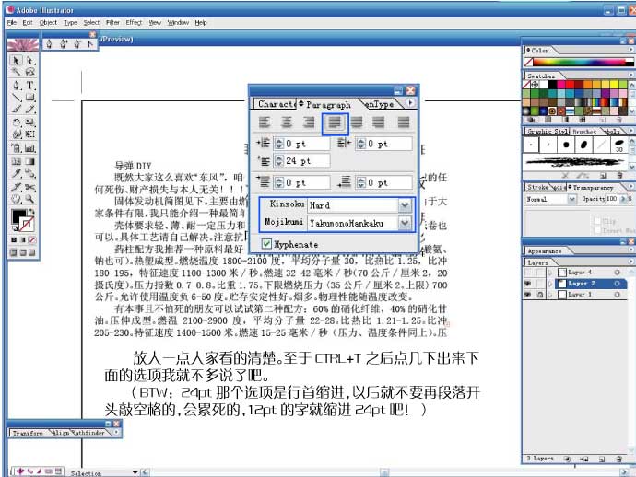Screen dimensions: 636x477
Task: Toggle the lock on Layer 1
Action: point(540,295)
